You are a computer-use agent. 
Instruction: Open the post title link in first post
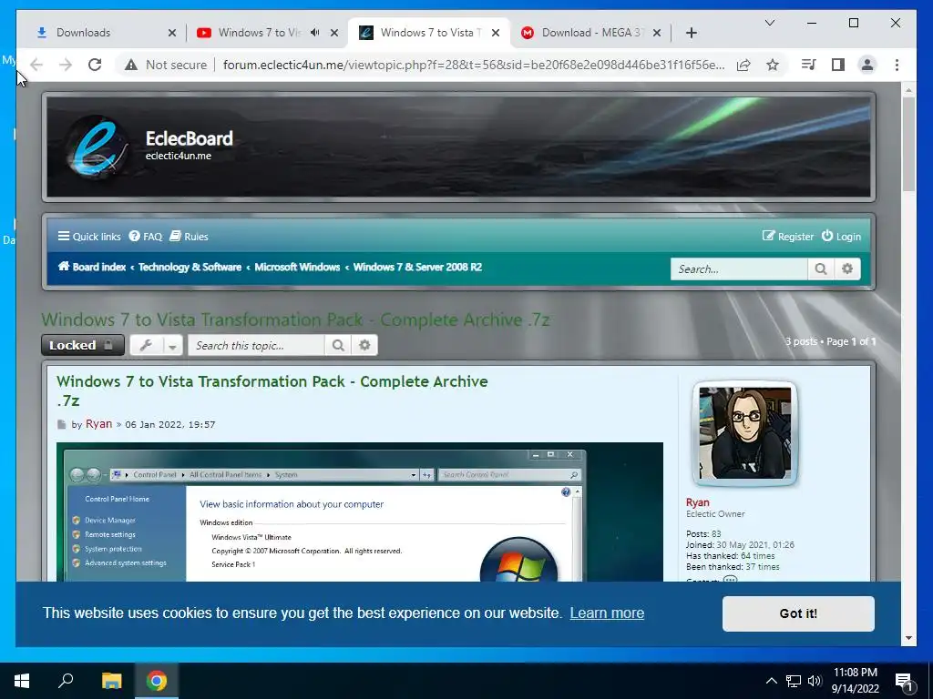pos(272,390)
